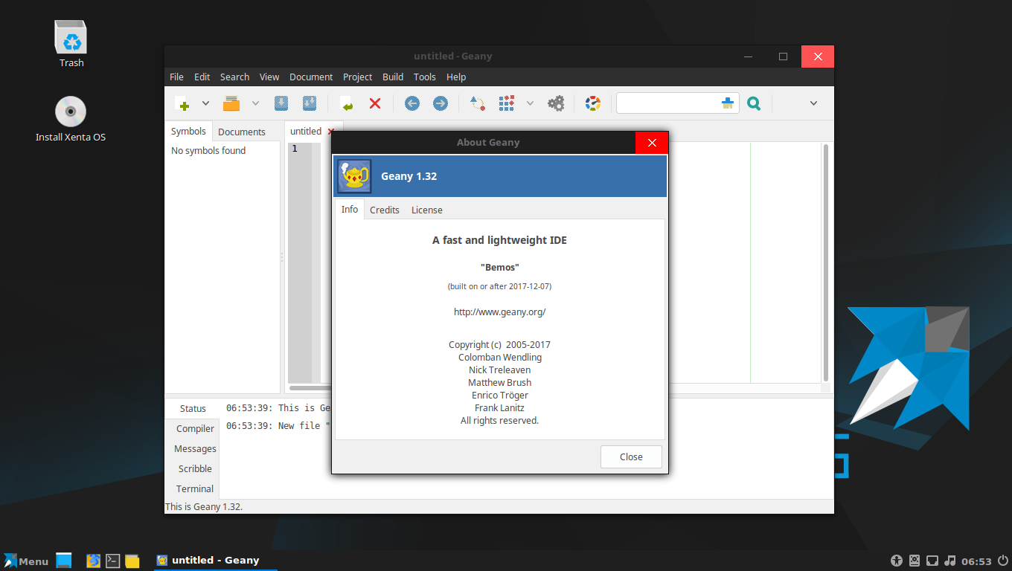The image size is (1012, 571).
Task: Close the untitled tab using its X
Action: coord(331,132)
